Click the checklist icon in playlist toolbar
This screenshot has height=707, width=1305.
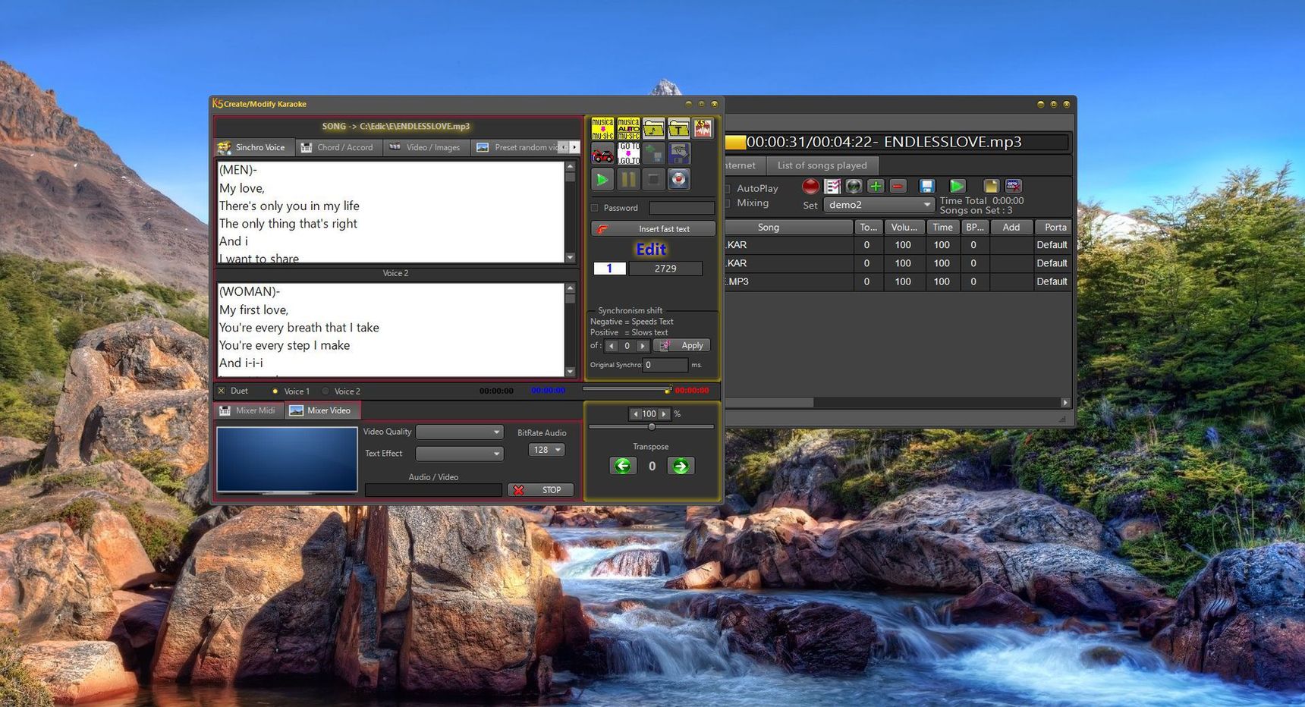pos(832,186)
